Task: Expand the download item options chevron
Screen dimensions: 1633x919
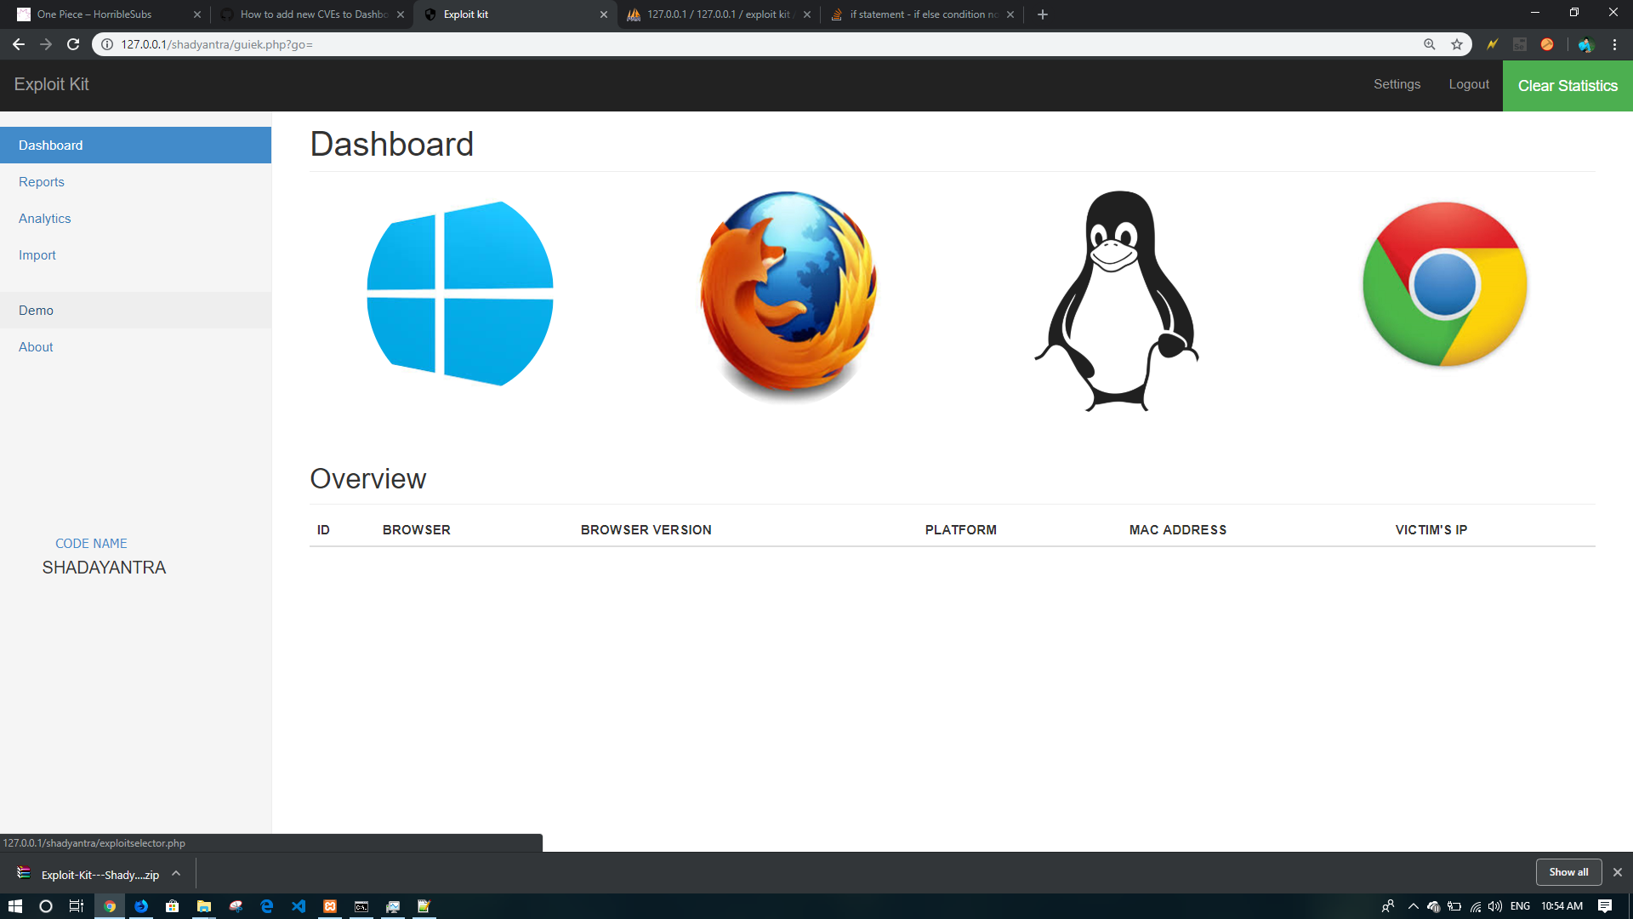Action: click(176, 873)
